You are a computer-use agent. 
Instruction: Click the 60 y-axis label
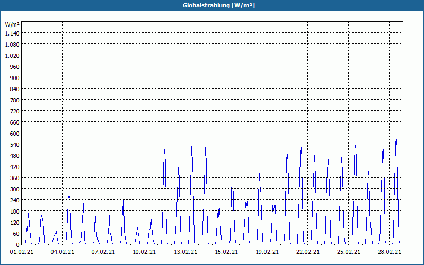click(16, 234)
